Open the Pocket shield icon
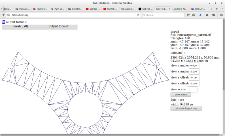The image size is (225, 136). (x=214, y=15)
